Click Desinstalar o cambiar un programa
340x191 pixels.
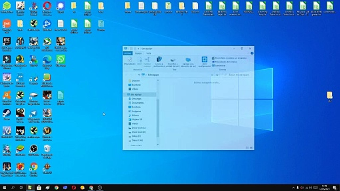click(x=229, y=58)
